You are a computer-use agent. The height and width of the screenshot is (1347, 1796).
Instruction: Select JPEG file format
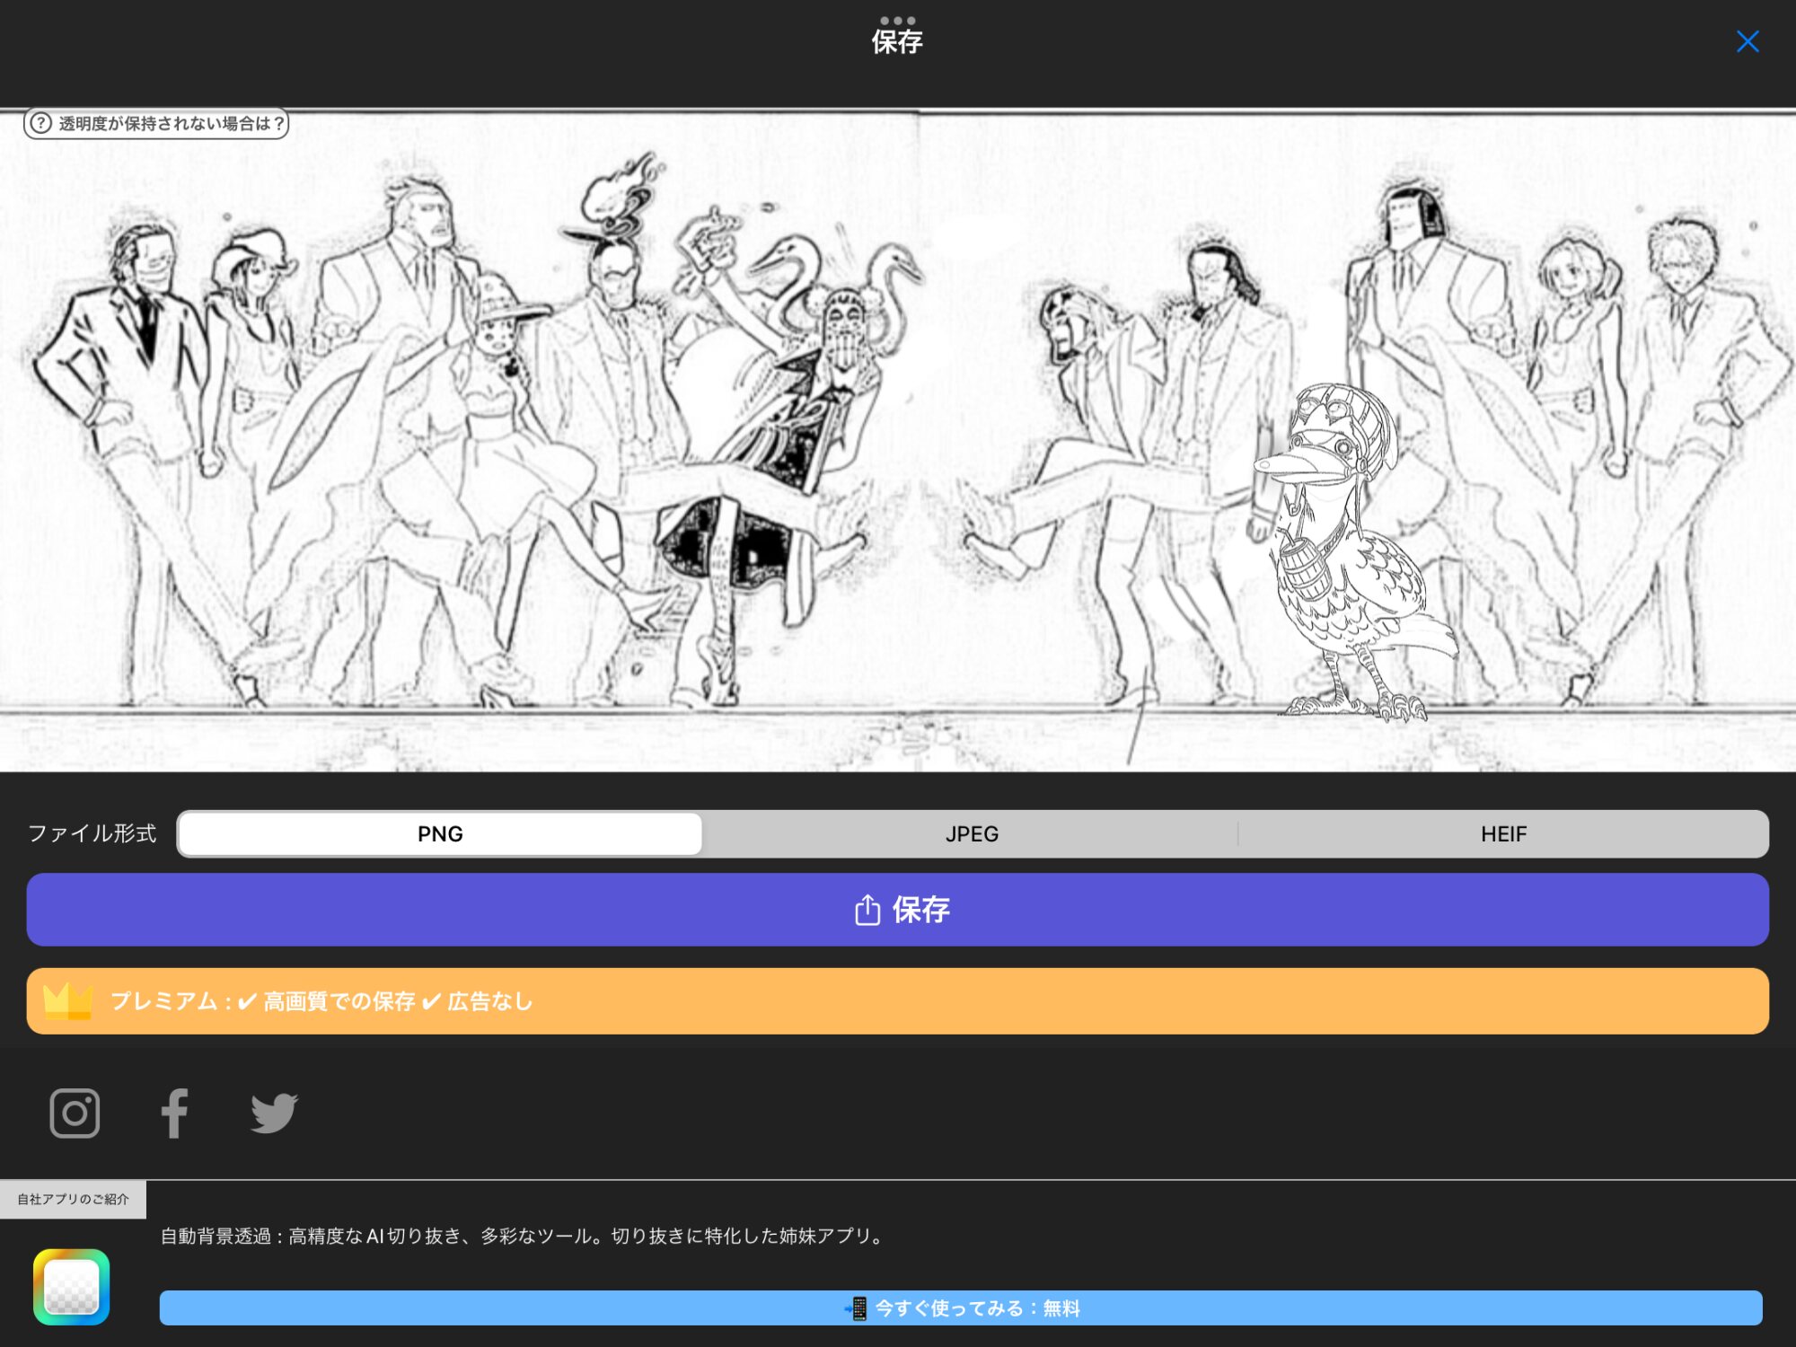[972, 833]
